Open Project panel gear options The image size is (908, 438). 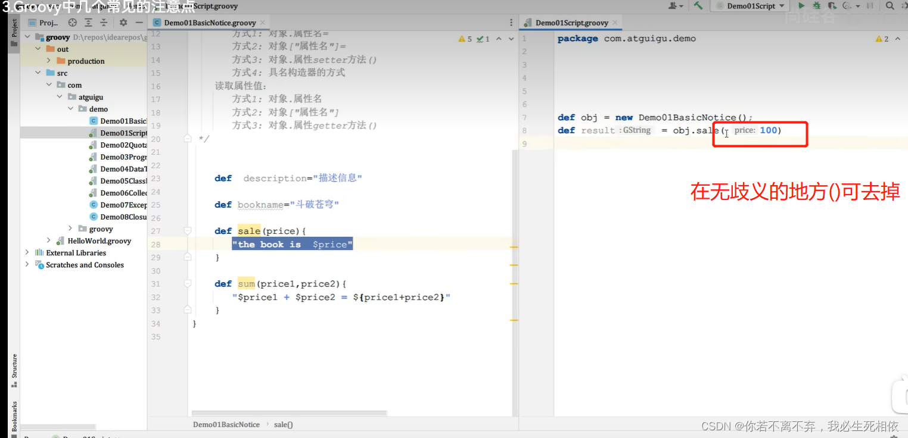click(x=123, y=23)
